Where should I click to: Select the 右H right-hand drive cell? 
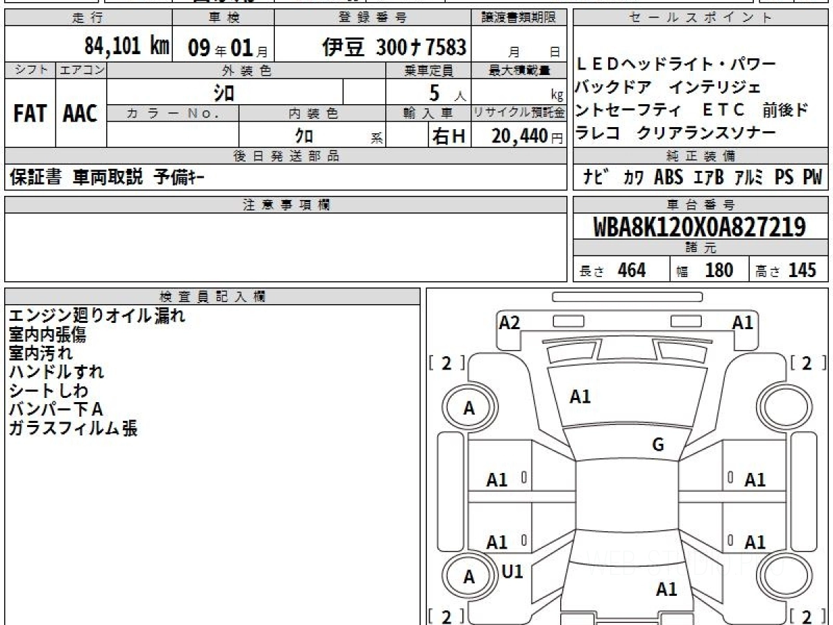[x=448, y=136]
